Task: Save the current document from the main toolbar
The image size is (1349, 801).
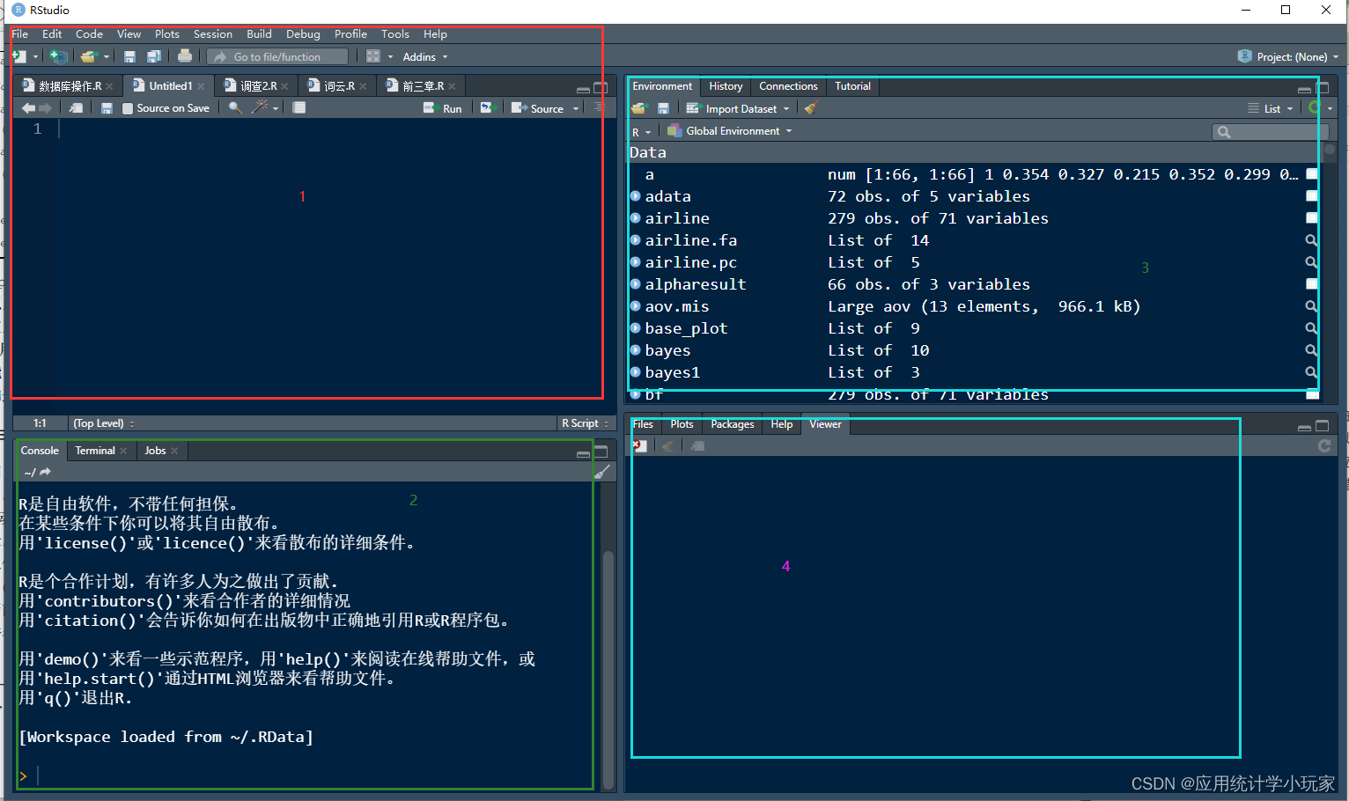Action: 129,56
